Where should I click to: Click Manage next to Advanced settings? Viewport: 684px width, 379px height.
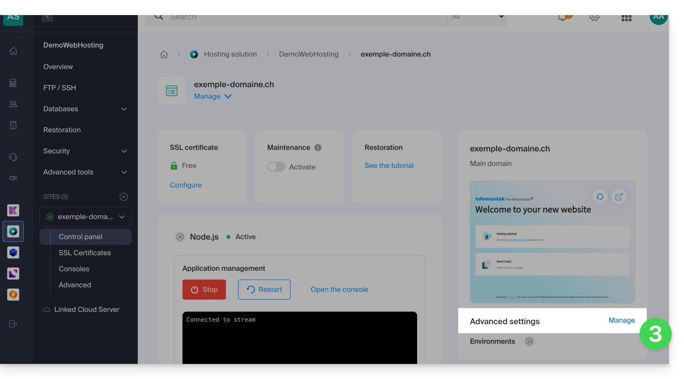621,320
